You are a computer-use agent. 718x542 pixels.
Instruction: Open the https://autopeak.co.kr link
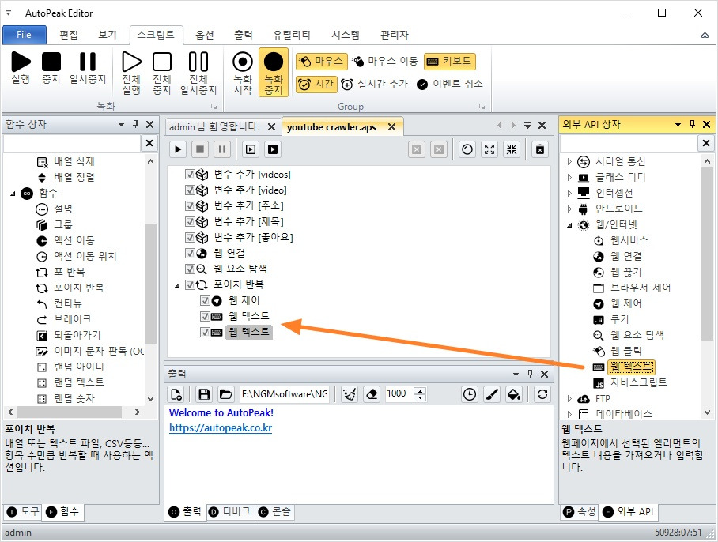point(221,428)
